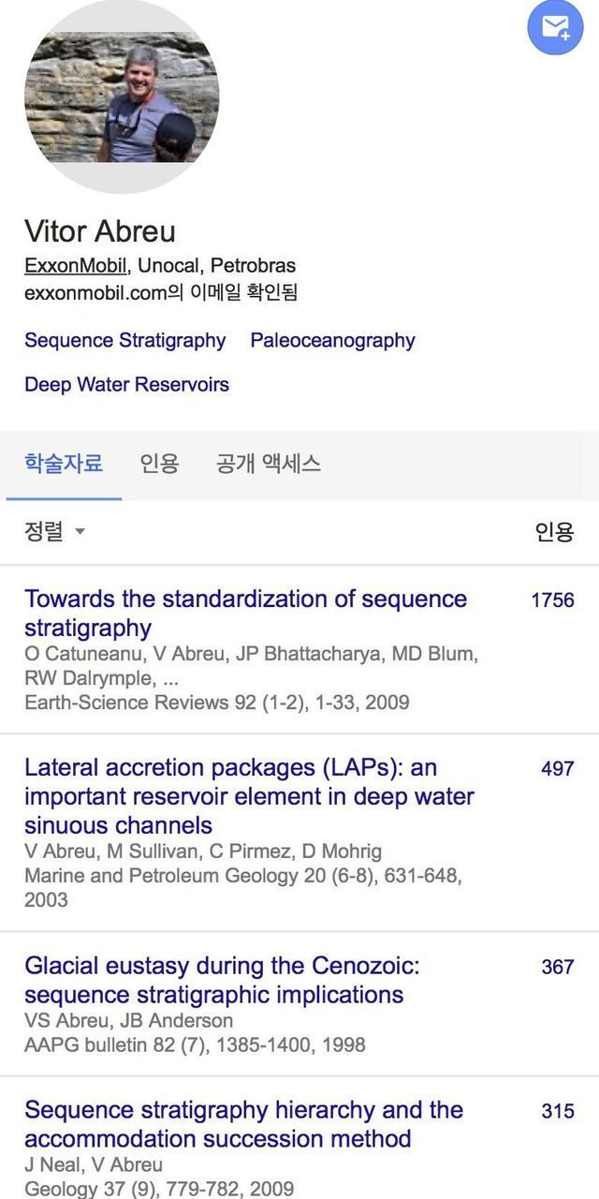Screen dimensions: 599x1199
Task: Open the Paleoceanography interest link
Action: [332, 340]
